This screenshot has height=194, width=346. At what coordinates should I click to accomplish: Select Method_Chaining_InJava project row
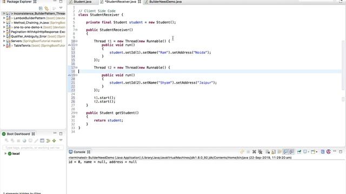click(34, 23)
